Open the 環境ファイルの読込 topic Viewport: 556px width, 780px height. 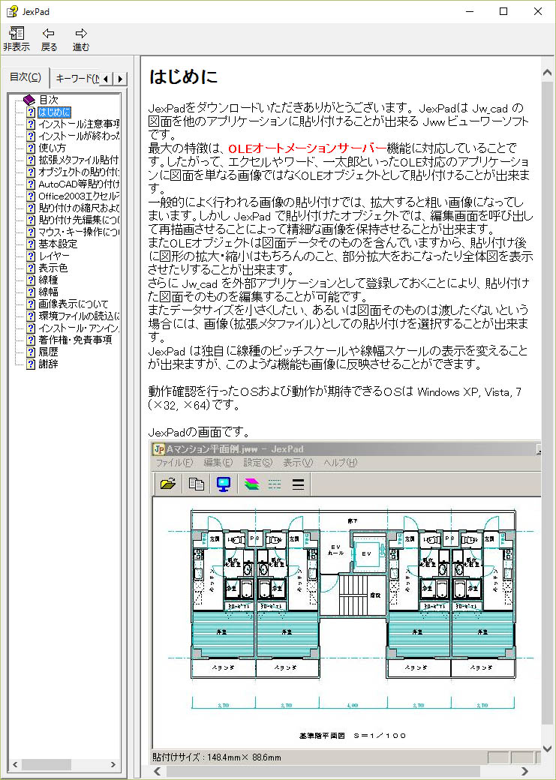point(79,316)
